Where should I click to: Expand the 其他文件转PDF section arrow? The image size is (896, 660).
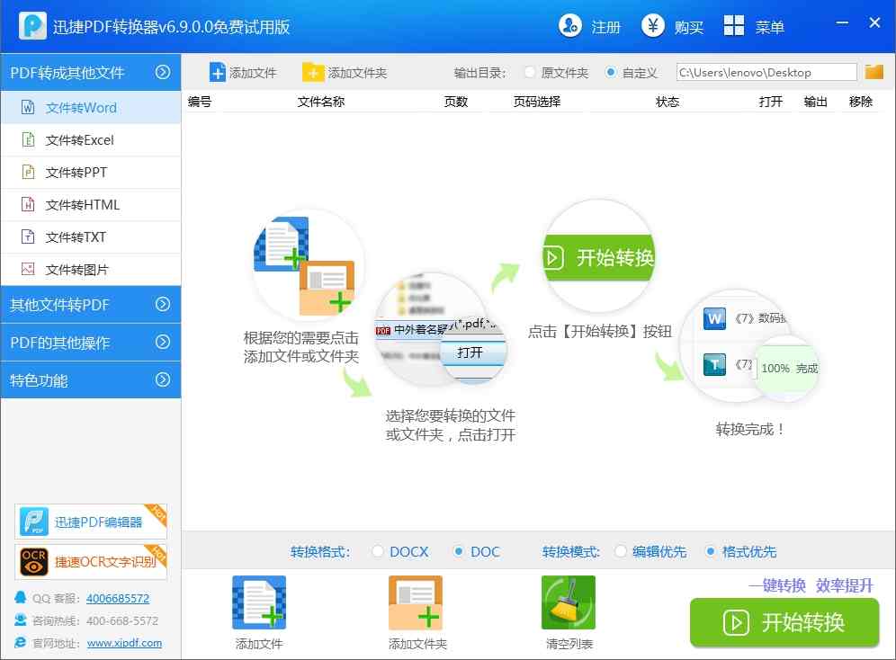tap(163, 304)
